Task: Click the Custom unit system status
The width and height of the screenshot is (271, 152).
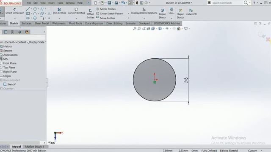Action: pyautogui.click(x=252, y=150)
